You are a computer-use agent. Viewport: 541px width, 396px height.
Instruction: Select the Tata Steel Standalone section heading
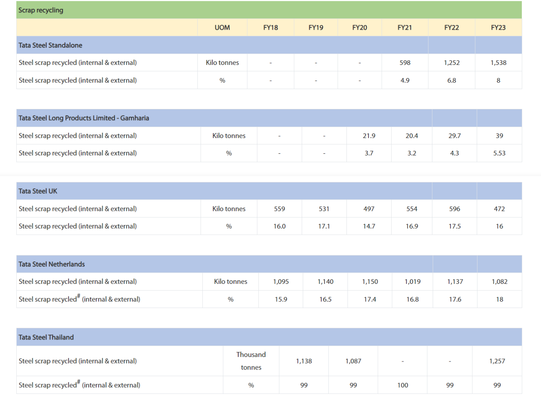[51, 45]
